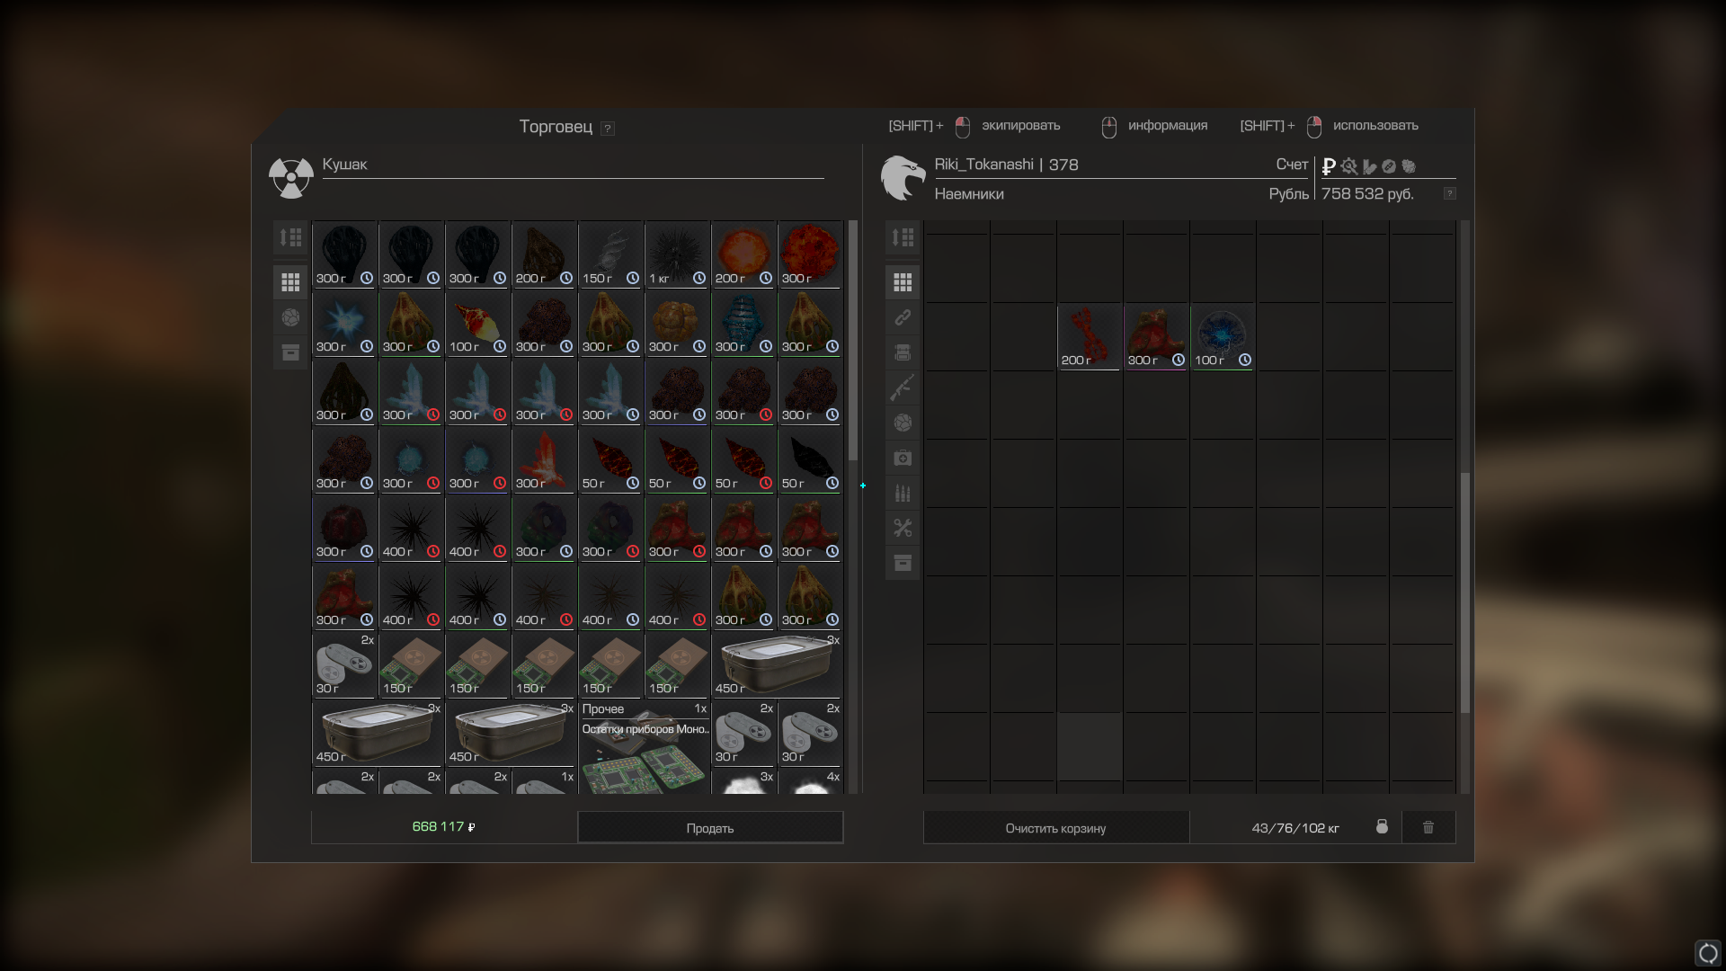Filter trader inventory by containers box icon
Screen dimensions: 1726x971
click(x=290, y=352)
